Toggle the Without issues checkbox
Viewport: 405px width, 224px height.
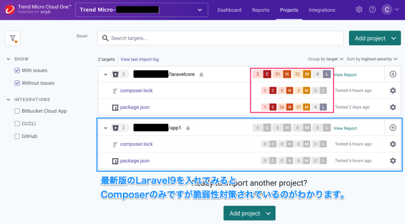pos(17,83)
